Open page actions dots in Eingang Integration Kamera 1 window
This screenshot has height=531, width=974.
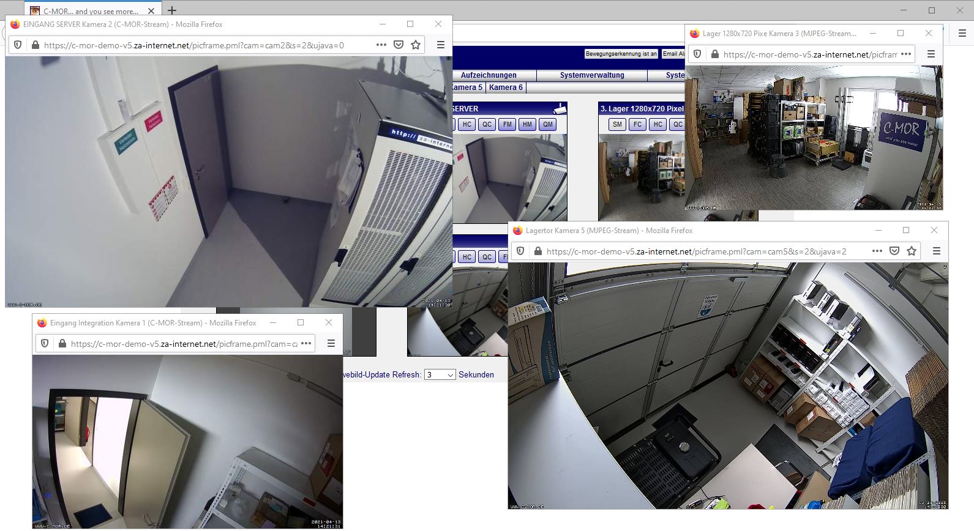[306, 343]
